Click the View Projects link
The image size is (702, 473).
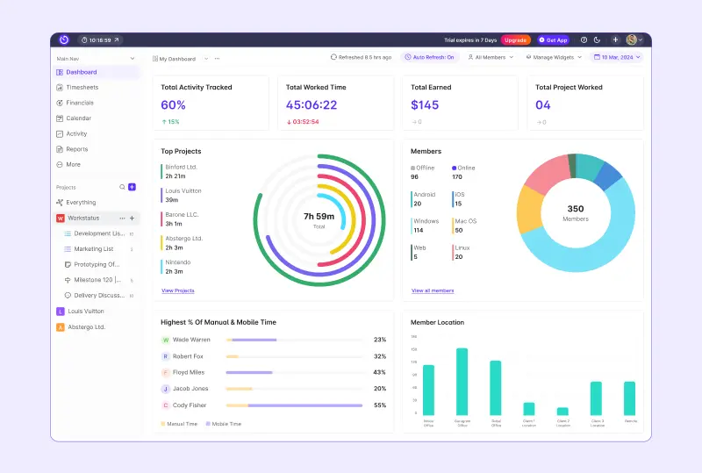177,290
